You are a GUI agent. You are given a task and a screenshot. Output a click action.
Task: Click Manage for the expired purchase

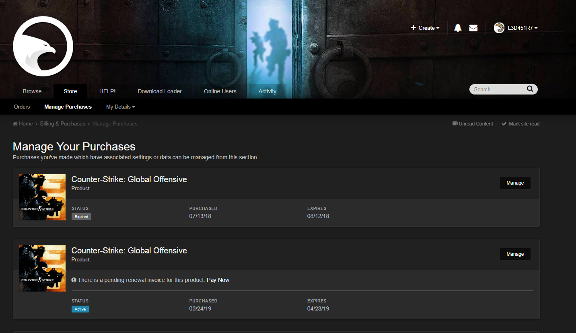tap(515, 183)
